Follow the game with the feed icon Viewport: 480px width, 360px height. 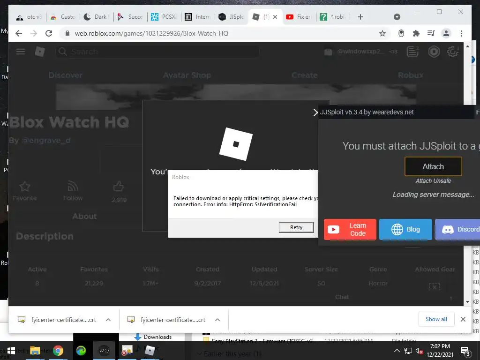click(x=73, y=187)
